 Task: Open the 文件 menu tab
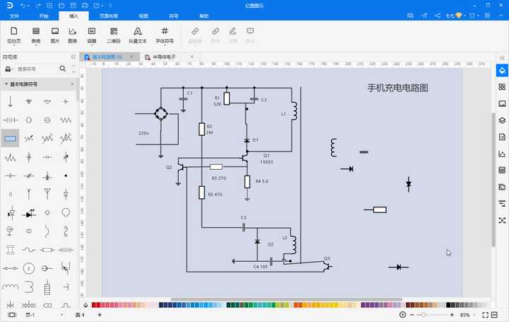(14, 16)
